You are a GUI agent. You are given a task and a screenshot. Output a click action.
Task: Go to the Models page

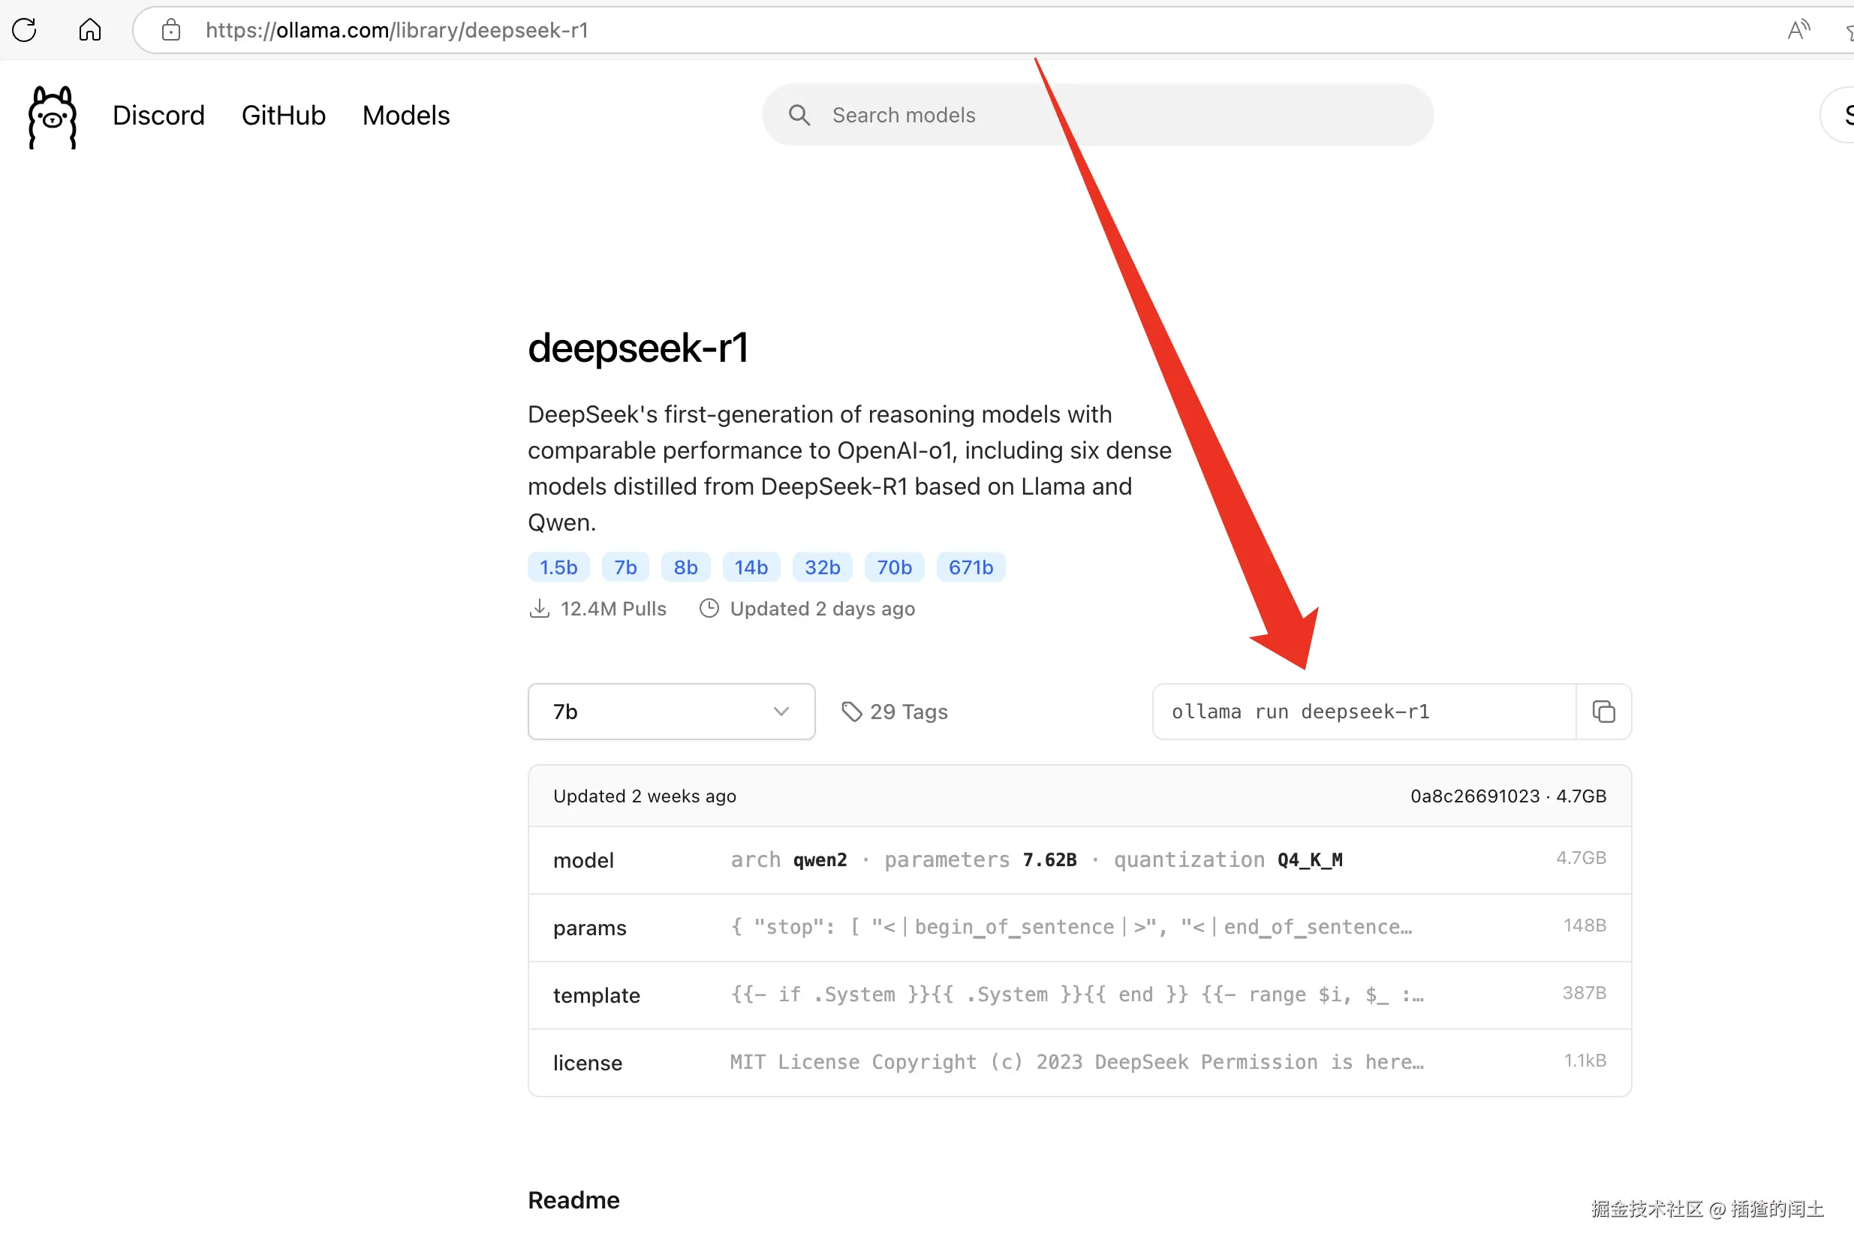pyautogui.click(x=406, y=116)
